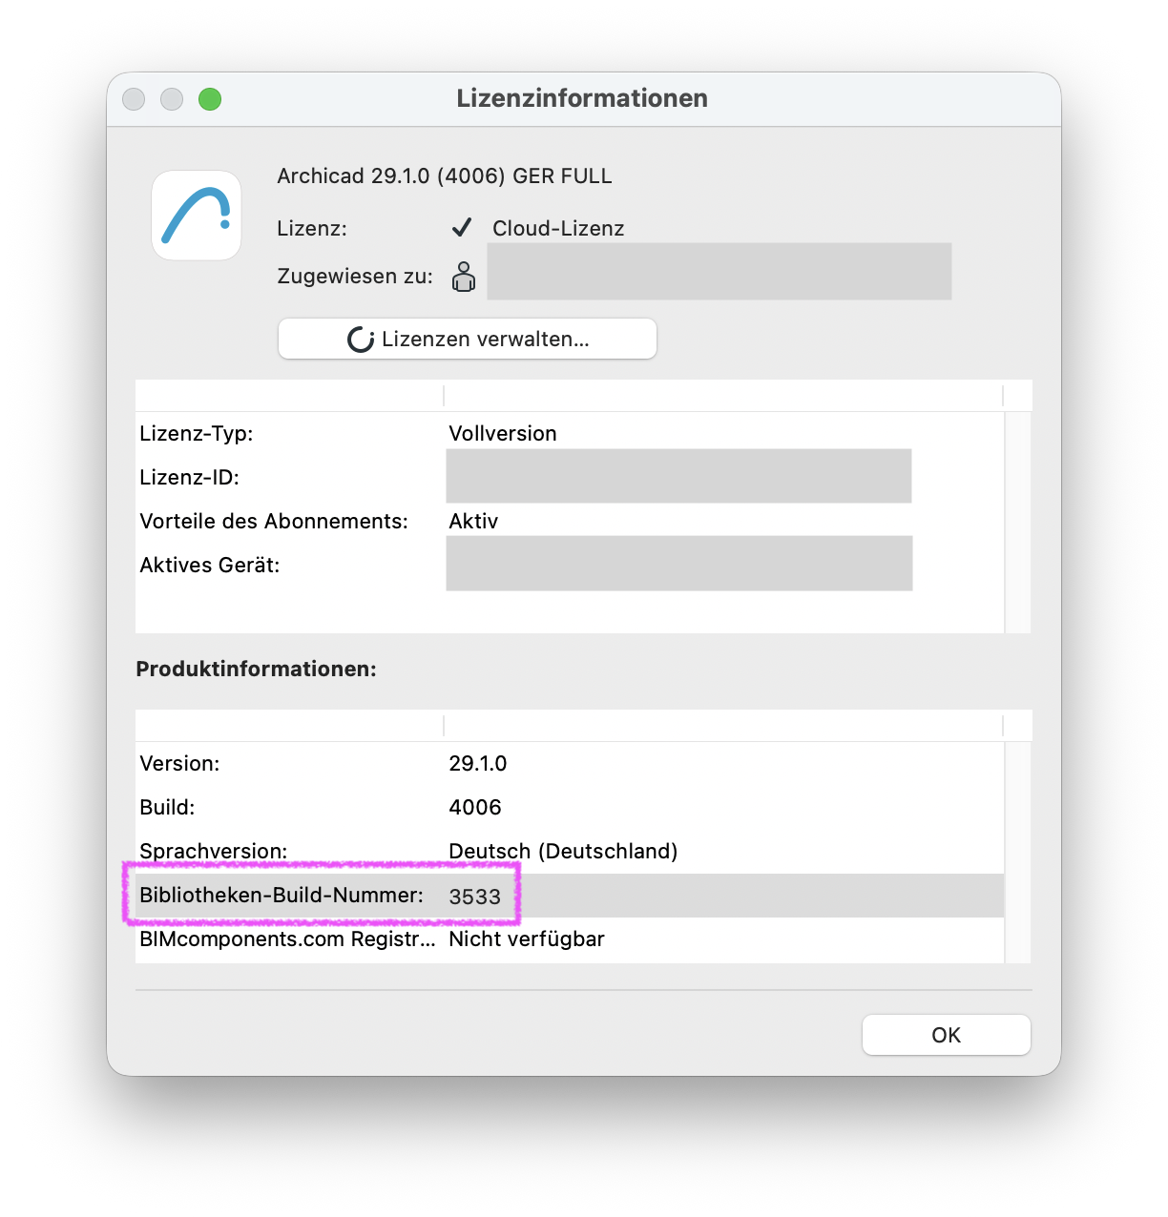
Task: Click the Produktinformationen heading
Action: 256,669
